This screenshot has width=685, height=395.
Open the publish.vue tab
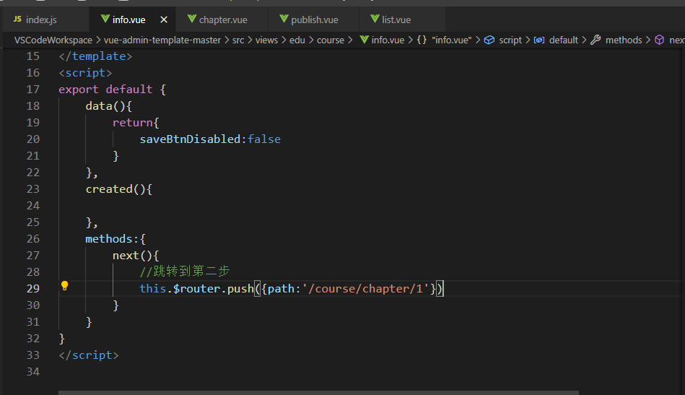313,19
